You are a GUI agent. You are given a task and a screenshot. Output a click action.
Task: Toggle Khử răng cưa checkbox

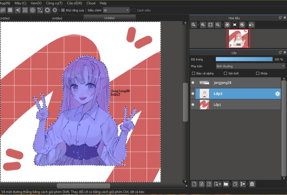(63, 10)
